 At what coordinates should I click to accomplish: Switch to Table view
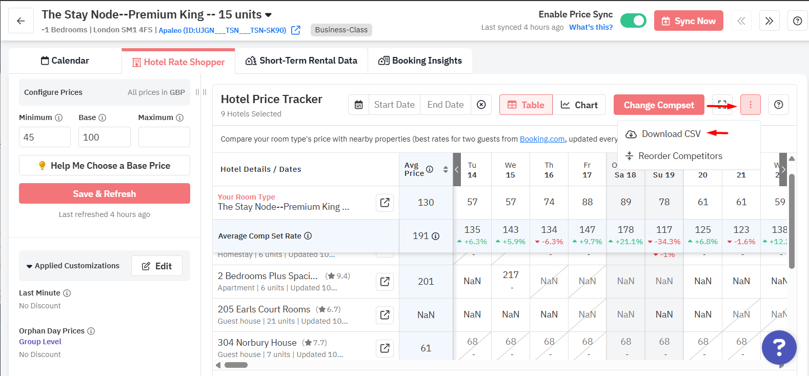click(x=526, y=105)
